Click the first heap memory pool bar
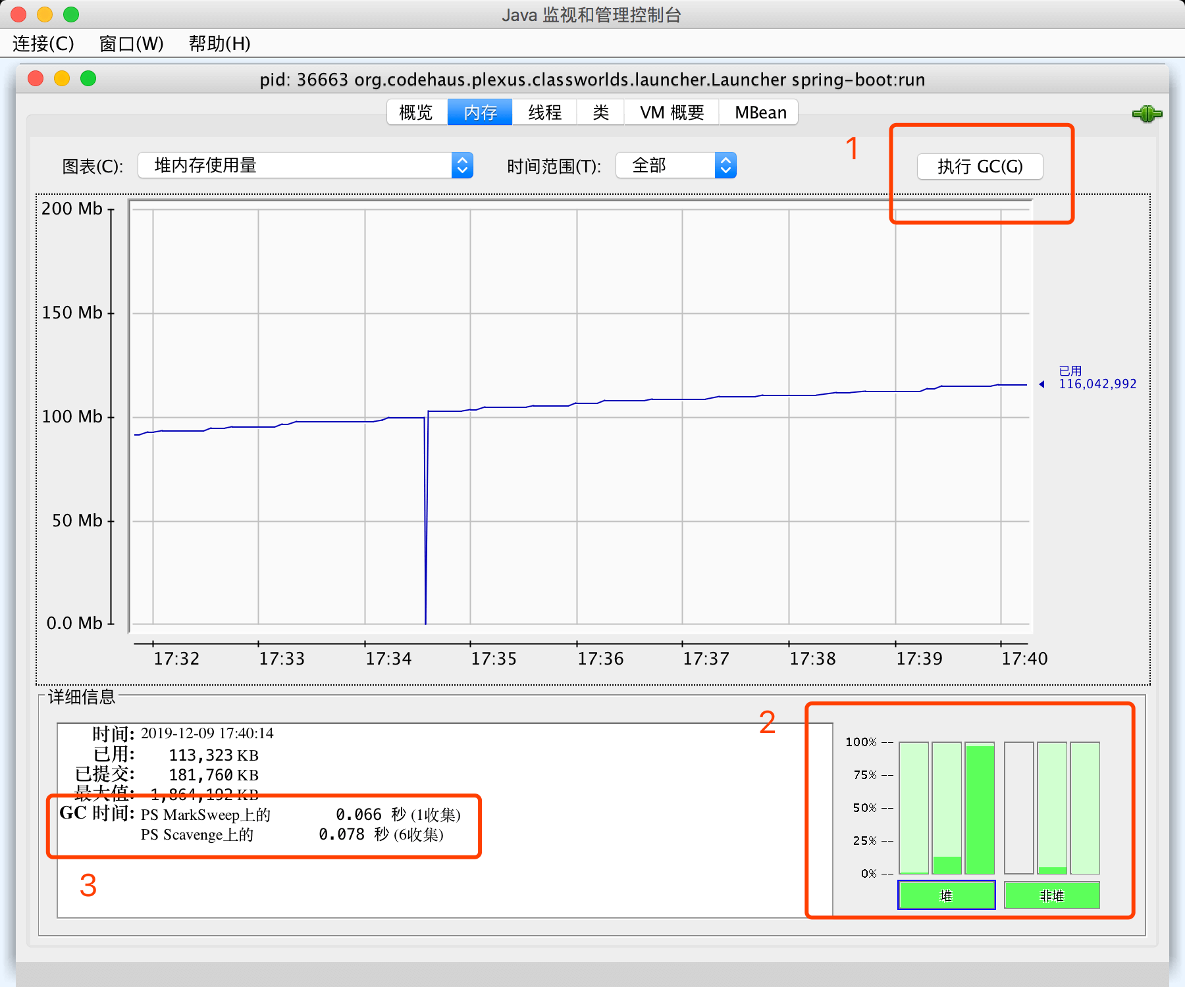1185x987 pixels. click(x=914, y=808)
